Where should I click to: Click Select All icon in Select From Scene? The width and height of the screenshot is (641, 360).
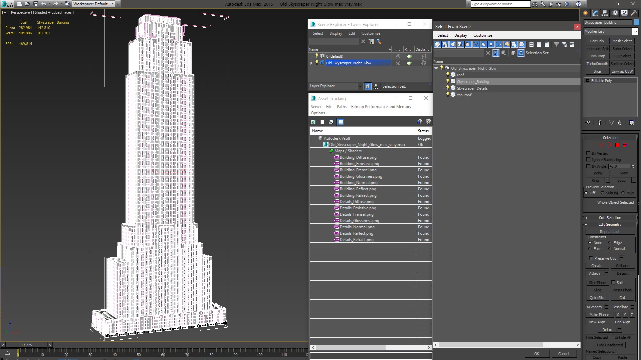click(531, 44)
